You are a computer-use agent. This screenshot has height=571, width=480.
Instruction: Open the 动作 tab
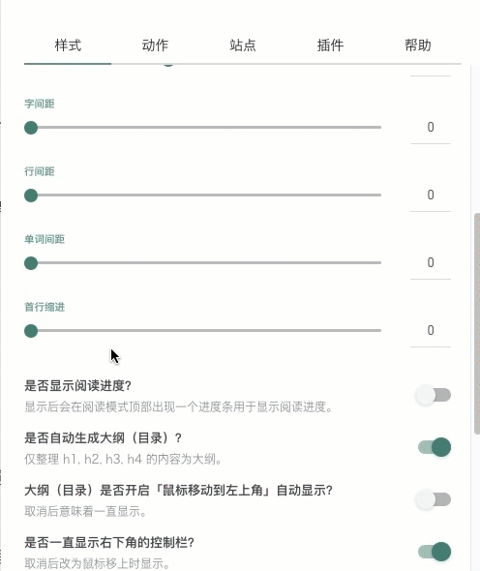155,45
